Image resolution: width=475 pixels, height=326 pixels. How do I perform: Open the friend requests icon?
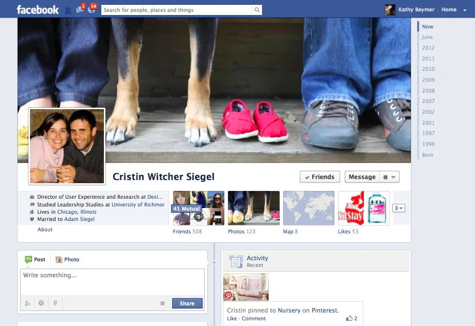point(68,10)
